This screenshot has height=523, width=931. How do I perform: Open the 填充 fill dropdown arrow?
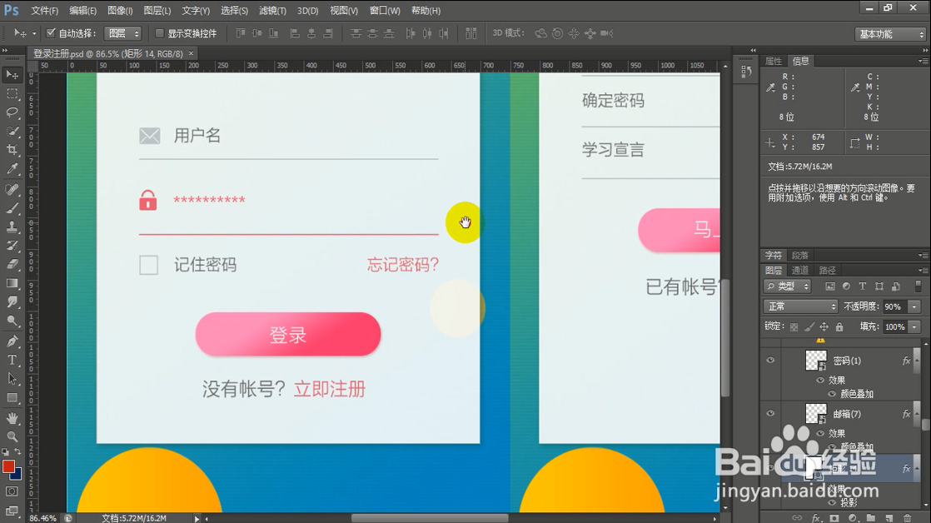point(914,327)
